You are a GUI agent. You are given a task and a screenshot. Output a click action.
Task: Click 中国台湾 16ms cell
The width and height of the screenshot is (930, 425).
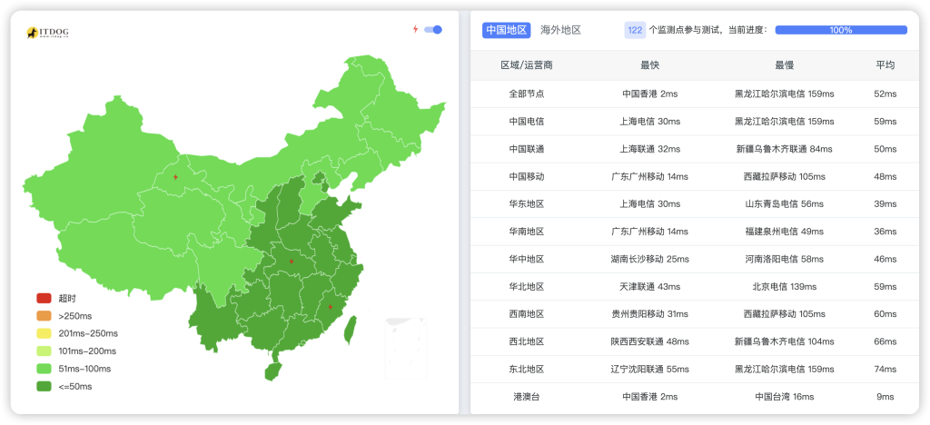point(784,397)
